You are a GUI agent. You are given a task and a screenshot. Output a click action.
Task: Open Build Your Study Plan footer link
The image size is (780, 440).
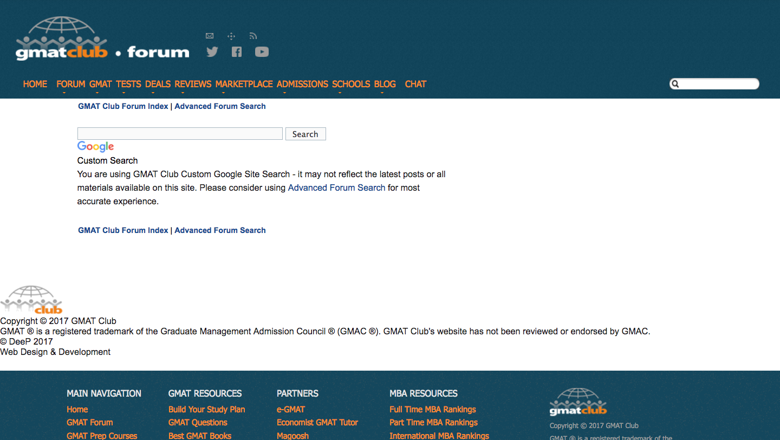206,410
